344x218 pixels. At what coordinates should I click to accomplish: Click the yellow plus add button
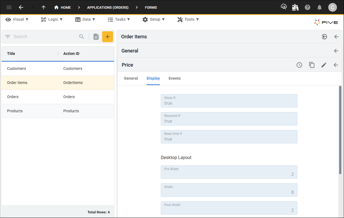tap(108, 37)
